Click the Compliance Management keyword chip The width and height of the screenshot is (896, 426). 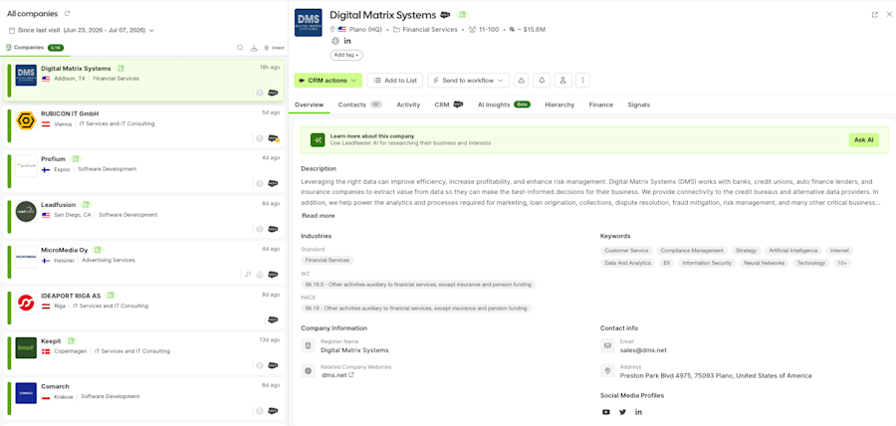(x=692, y=251)
